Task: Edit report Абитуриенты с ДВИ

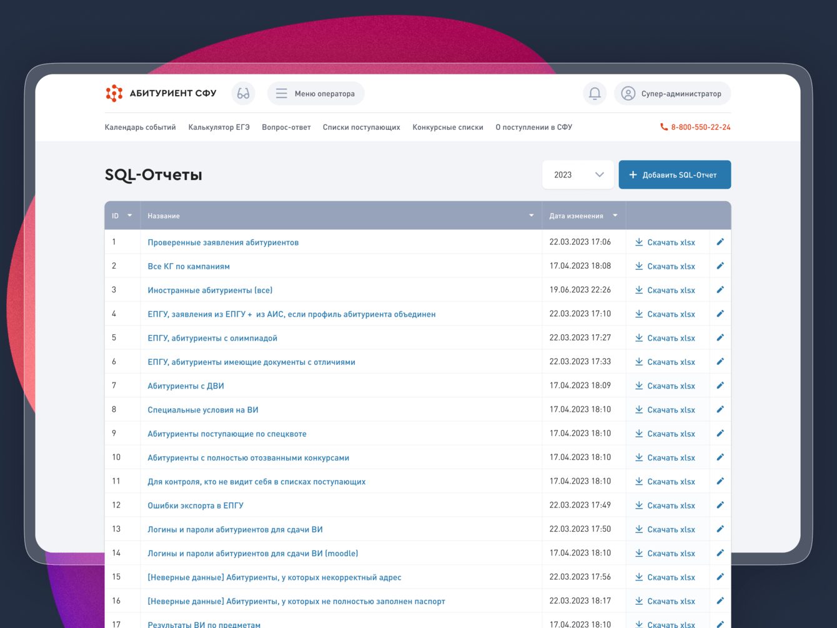Action: click(x=720, y=386)
